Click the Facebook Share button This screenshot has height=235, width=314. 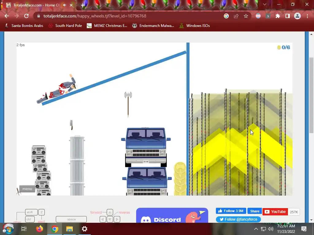(255, 211)
